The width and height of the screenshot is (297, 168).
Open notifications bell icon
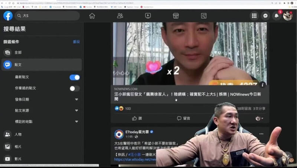pos(277,16)
